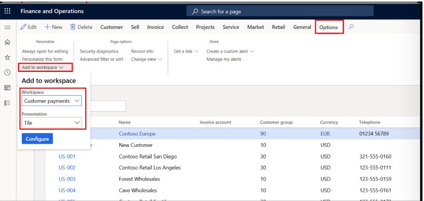This screenshot has width=424, height=201.
Task: Sort by the Currency column header
Action: [329, 123]
